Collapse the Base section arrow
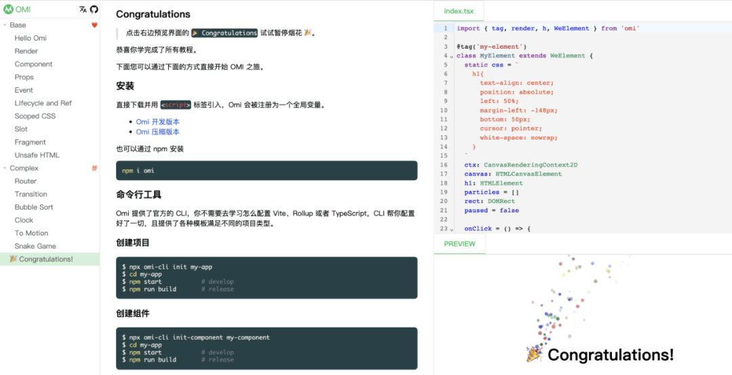 click(x=5, y=25)
